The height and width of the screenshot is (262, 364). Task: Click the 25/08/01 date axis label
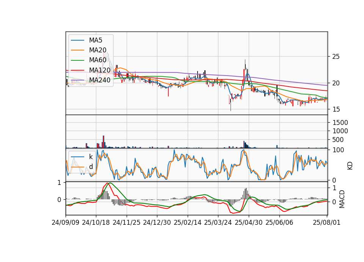pos(326,223)
